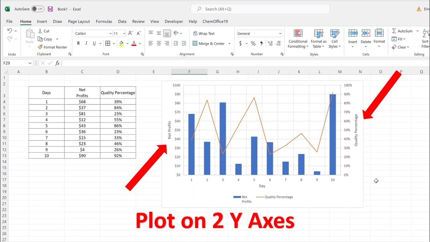Align text left
The width and height of the screenshot is (430, 242).
tap(151, 43)
